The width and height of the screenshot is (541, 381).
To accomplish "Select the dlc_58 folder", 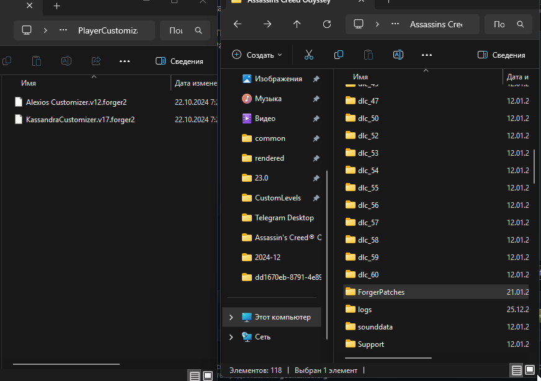I will pos(368,240).
